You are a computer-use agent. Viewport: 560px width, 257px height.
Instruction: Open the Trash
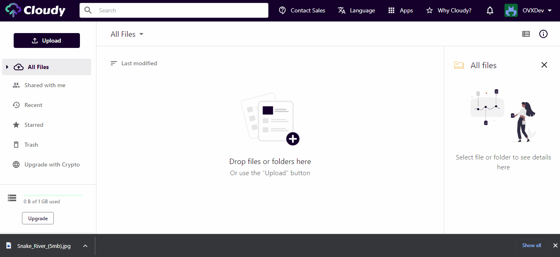pyautogui.click(x=31, y=145)
